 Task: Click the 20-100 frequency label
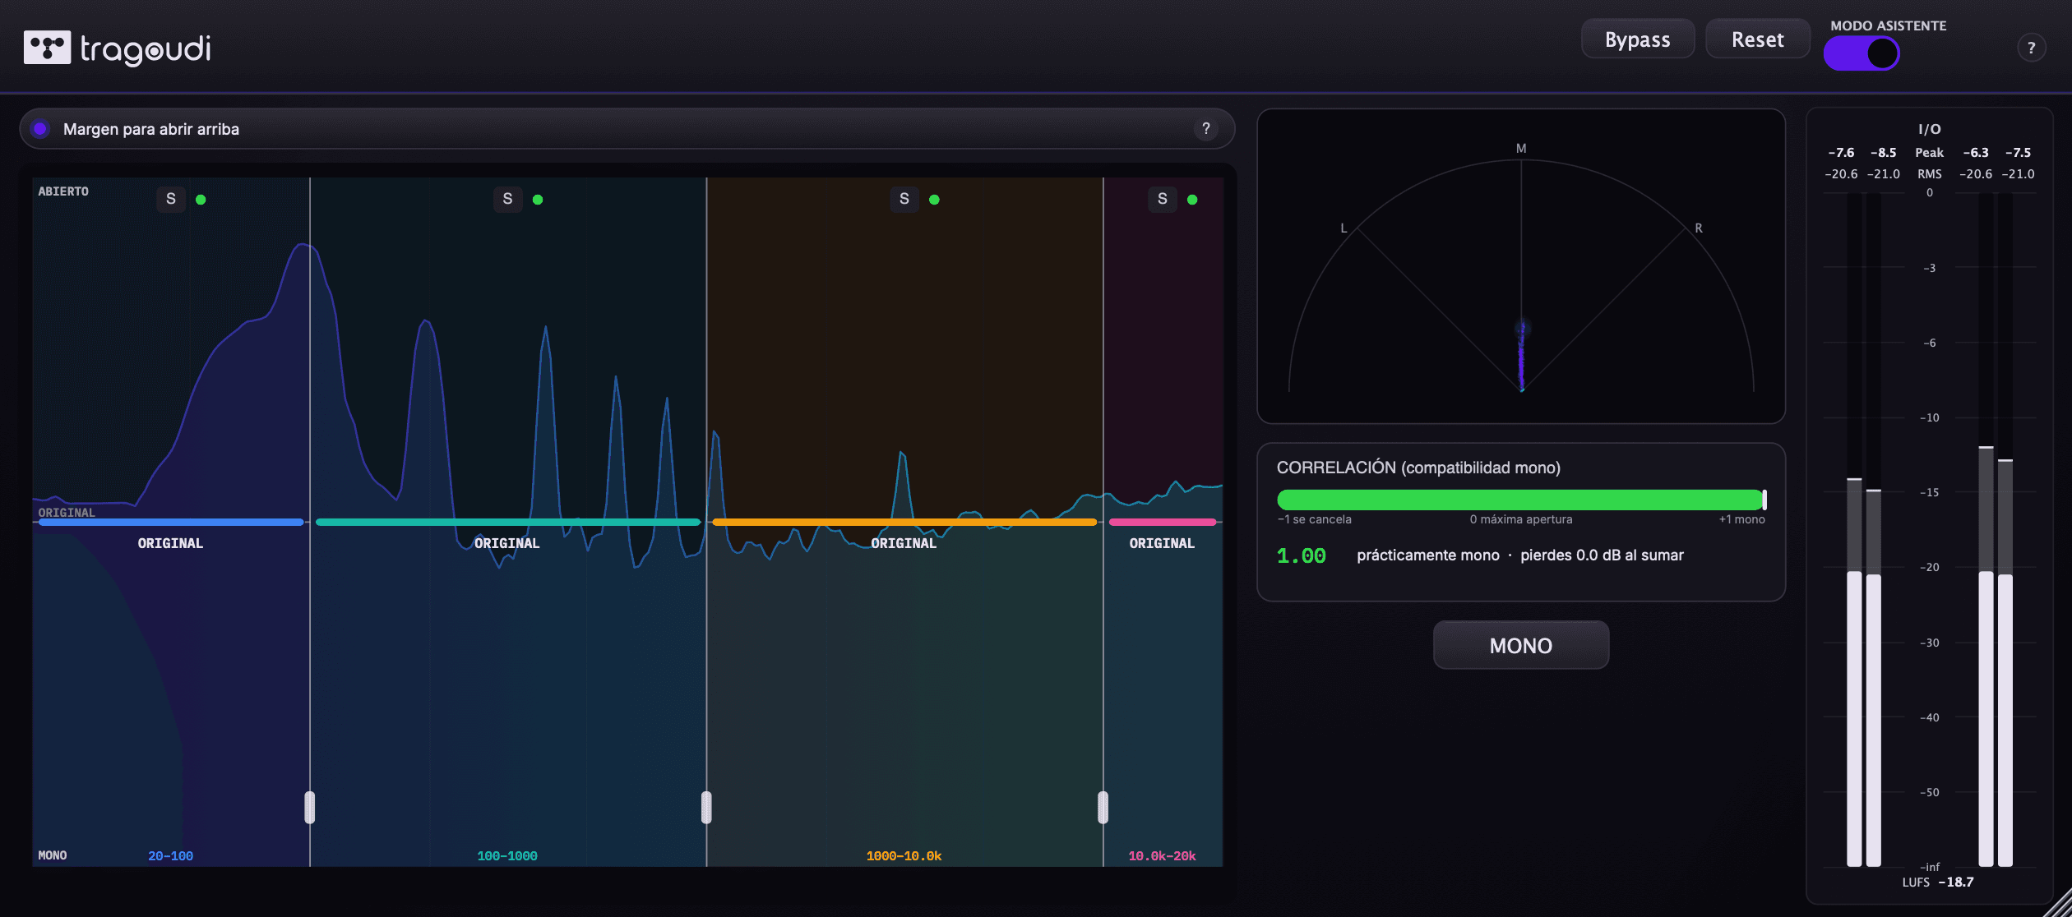(x=171, y=856)
